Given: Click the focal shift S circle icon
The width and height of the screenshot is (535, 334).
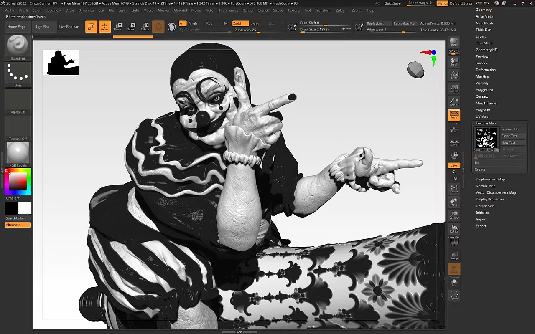Looking at the screenshot, I should (x=293, y=28).
